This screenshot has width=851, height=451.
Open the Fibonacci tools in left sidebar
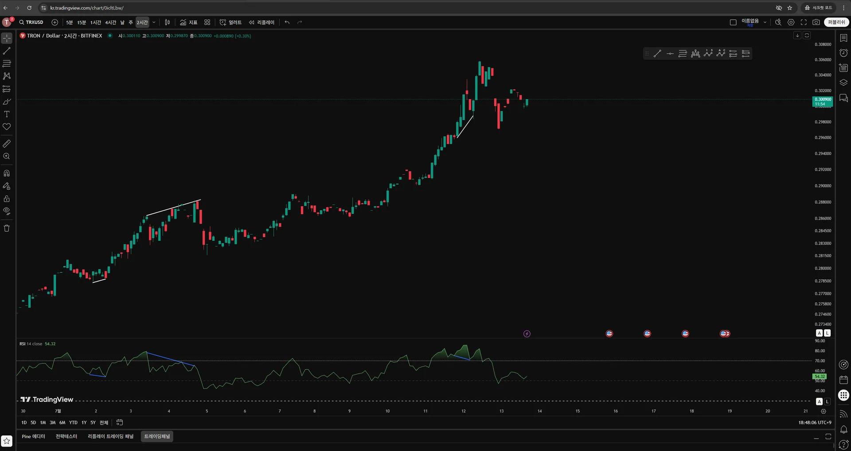pyautogui.click(x=7, y=64)
